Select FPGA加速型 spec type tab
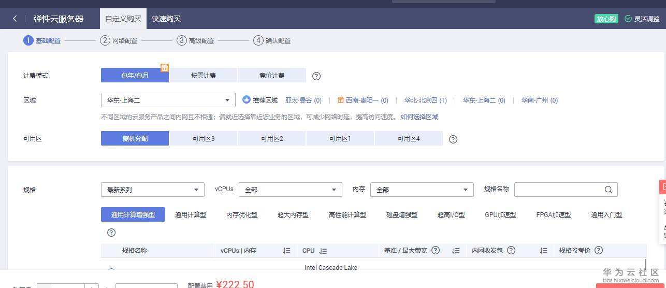Viewport: 666px width, 288px height. click(554, 214)
